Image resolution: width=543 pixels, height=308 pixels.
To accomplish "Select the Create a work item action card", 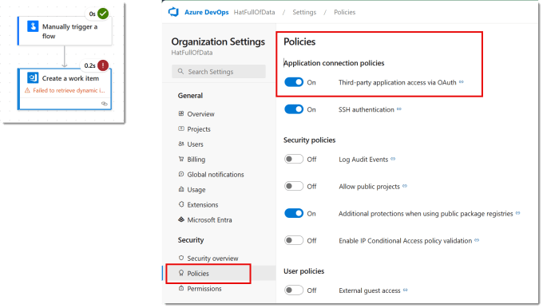I will pos(65,89).
